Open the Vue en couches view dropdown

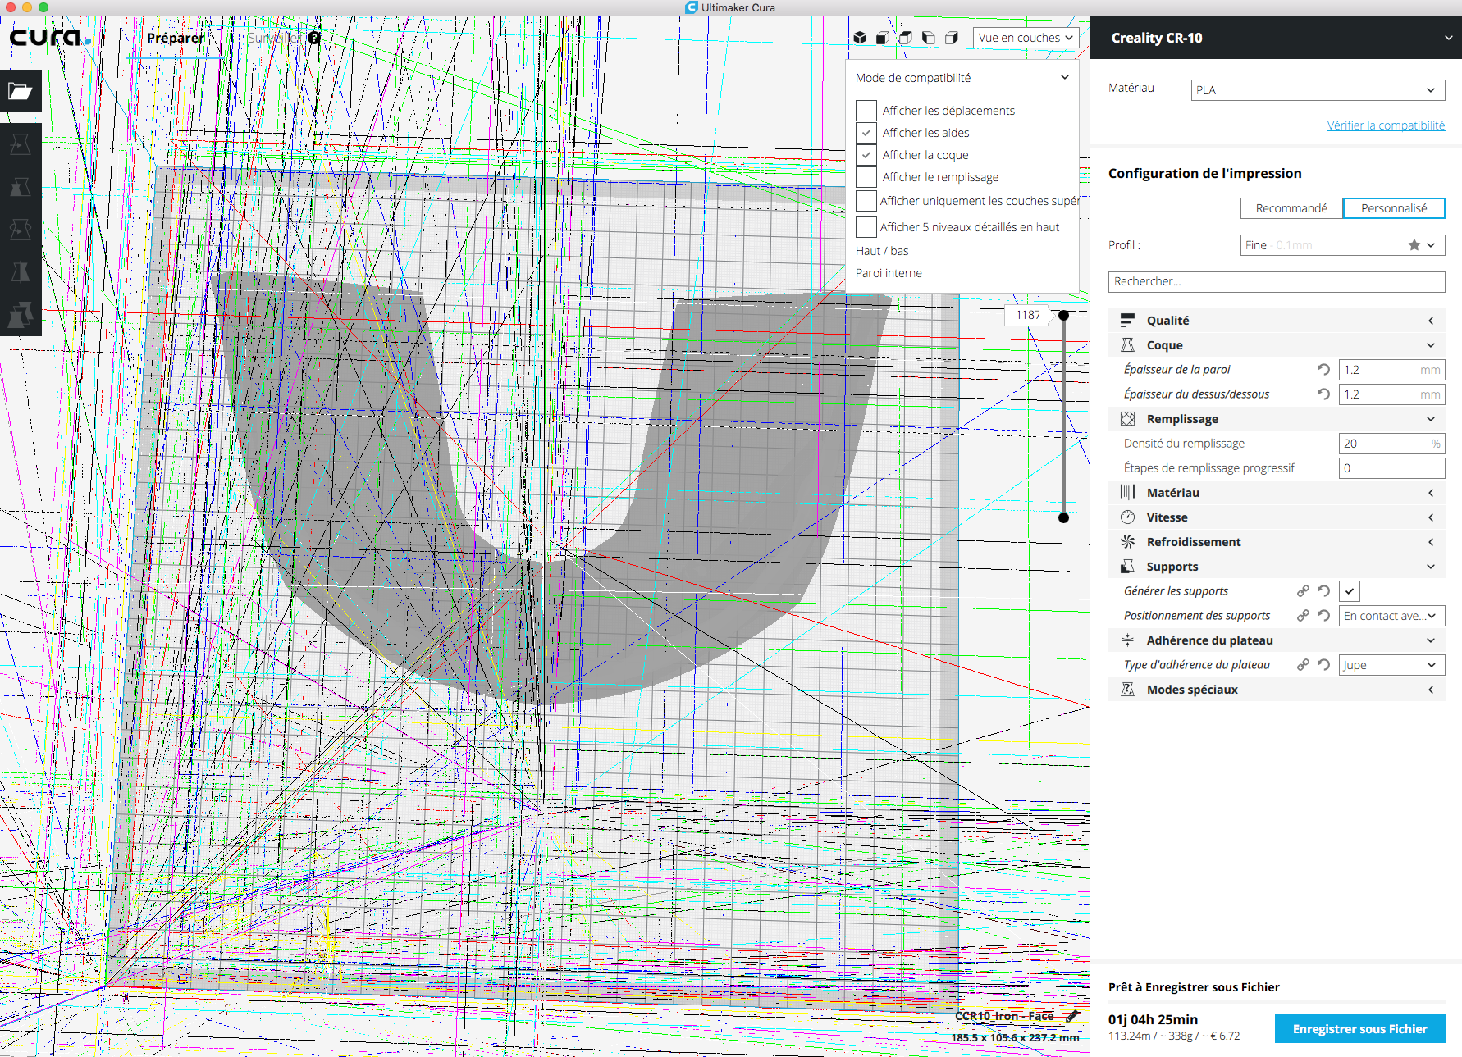1026,38
